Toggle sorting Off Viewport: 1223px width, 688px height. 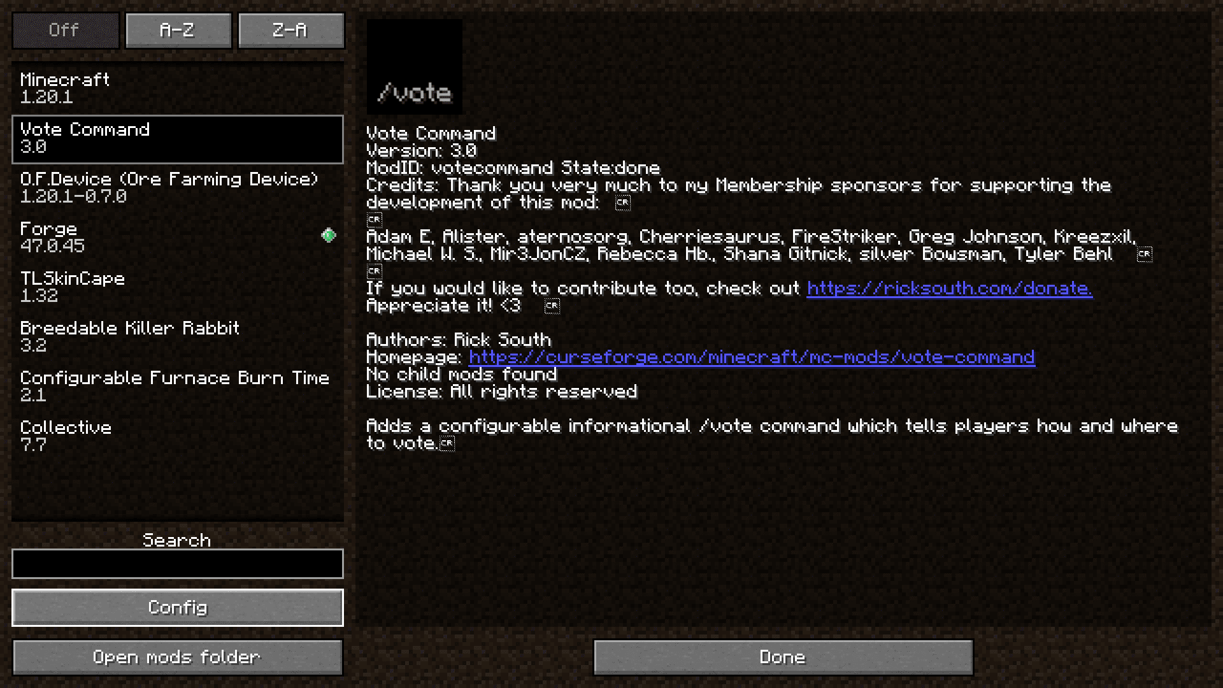pyautogui.click(x=64, y=29)
